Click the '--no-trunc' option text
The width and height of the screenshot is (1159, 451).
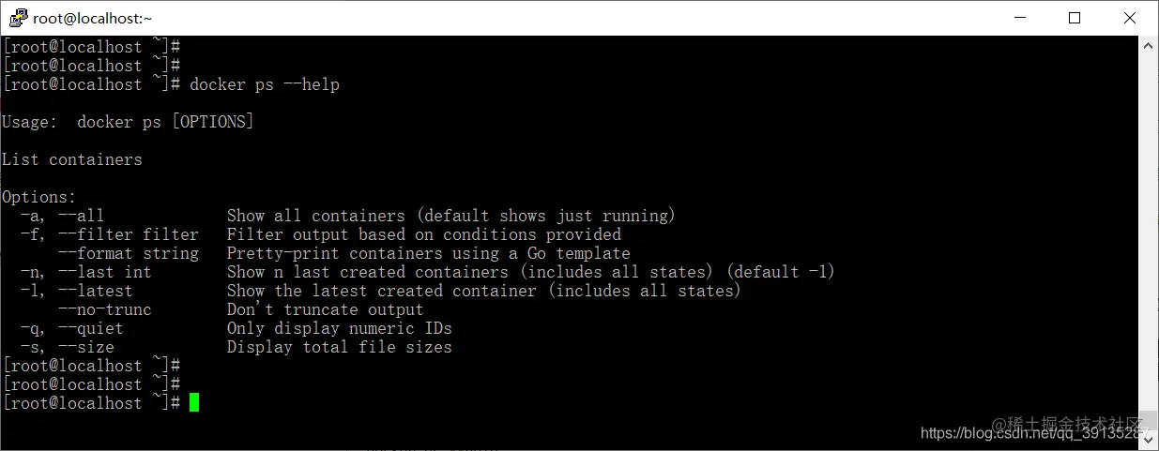coord(105,309)
